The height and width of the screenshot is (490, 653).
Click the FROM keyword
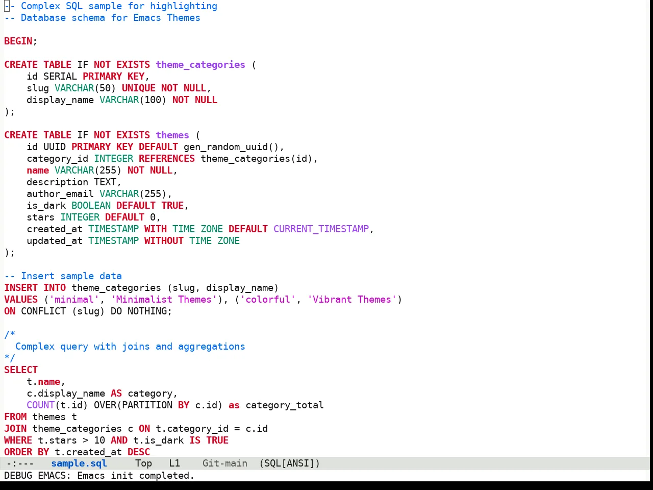(x=15, y=417)
